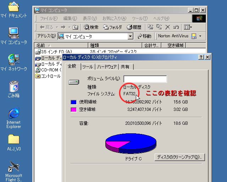
Task: Open the Views dropdown in toolbar
Action: coord(188,27)
